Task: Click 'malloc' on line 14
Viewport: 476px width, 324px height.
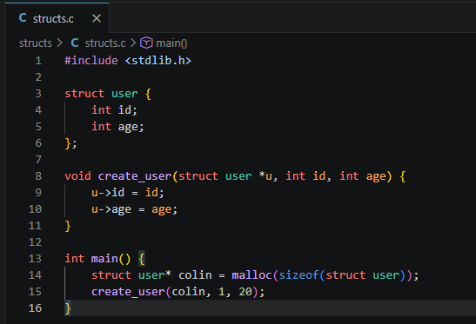Action: (x=251, y=275)
